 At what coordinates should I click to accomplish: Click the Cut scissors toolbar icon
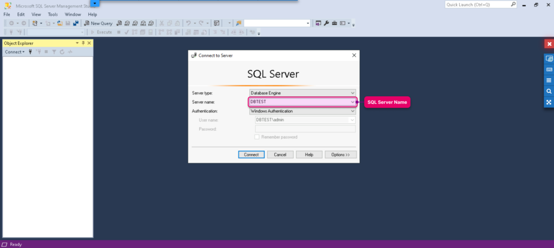pos(161,23)
